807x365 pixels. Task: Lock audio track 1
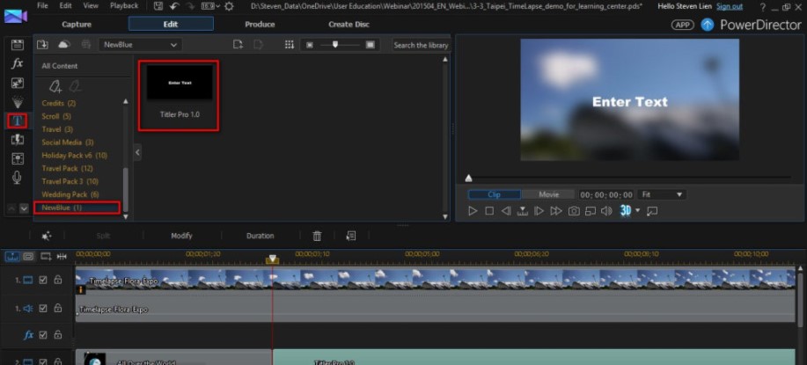[58, 309]
